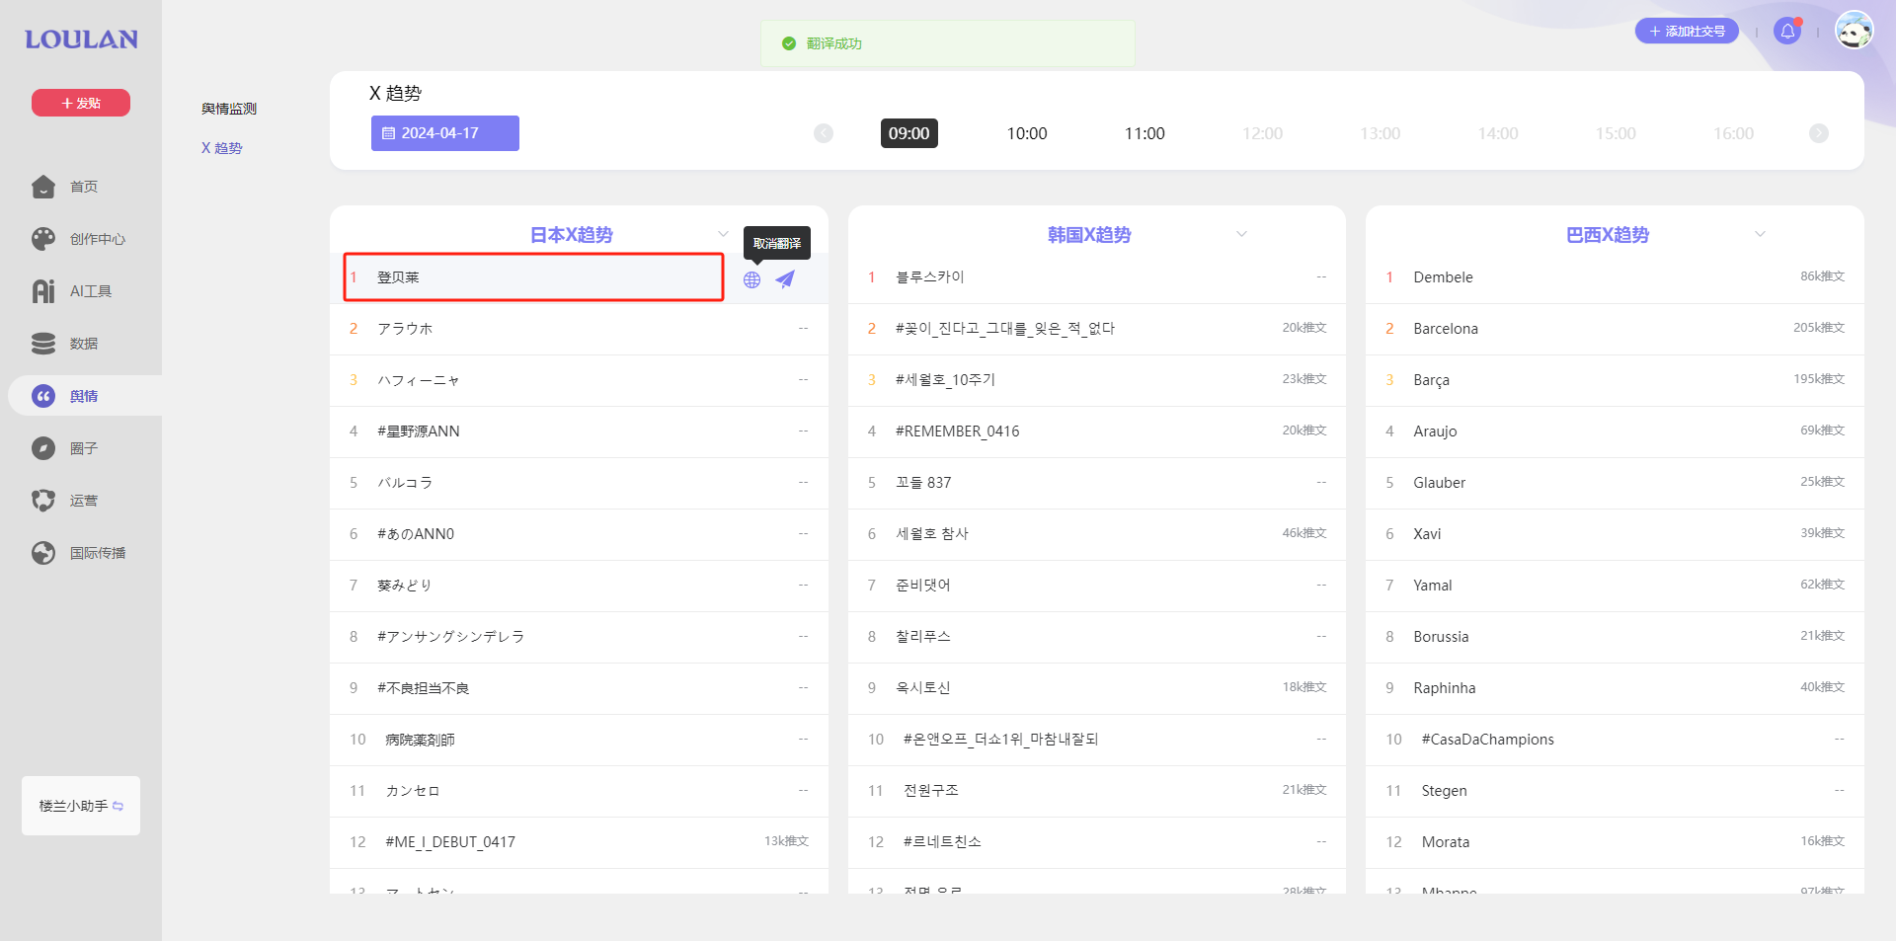Expand 巴西X趋势 country dropdown chevron
Viewport: 1896px width, 941px height.
point(1760,235)
